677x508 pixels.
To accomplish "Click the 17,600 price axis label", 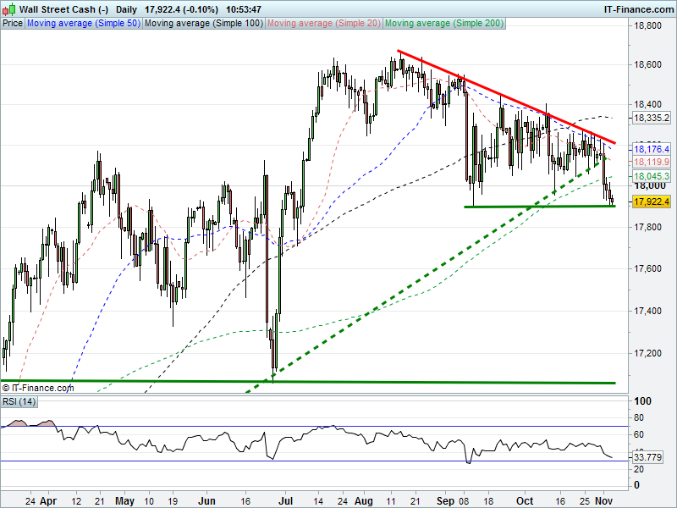I will pos(647,268).
